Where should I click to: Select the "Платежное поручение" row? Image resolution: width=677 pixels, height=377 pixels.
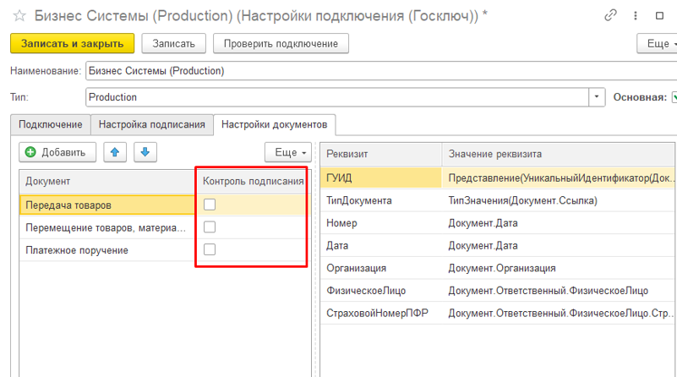tap(108, 250)
